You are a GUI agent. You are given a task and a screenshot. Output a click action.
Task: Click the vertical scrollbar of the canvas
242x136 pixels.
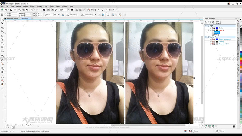click(x=202, y=70)
